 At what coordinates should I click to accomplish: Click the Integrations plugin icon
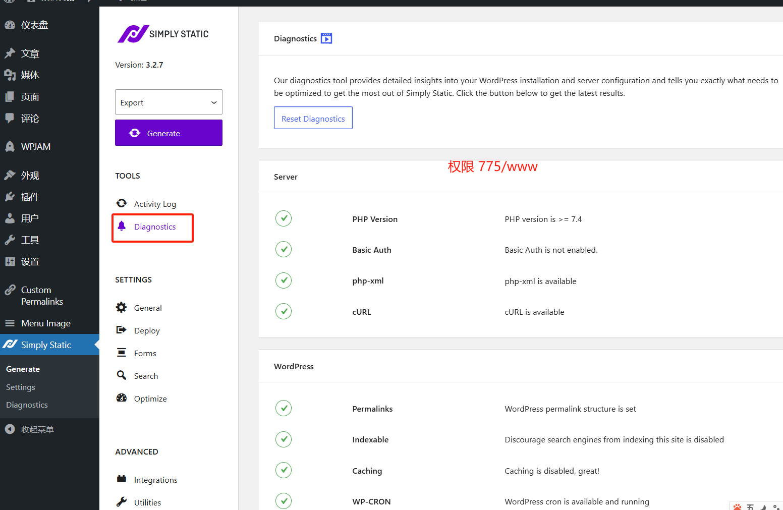pos(122,479)
